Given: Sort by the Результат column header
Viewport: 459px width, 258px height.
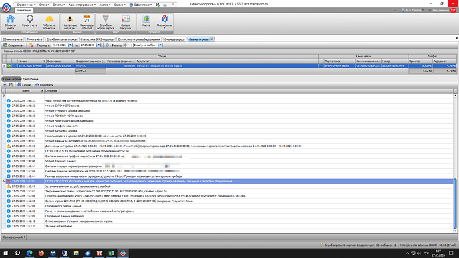Looking at the screenshot, I should [x=227, y=61].
